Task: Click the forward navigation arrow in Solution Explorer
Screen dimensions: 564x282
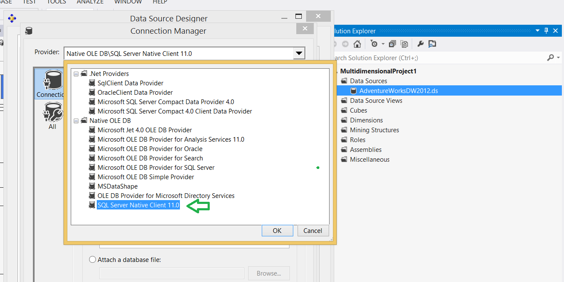Action: [345, 44]
